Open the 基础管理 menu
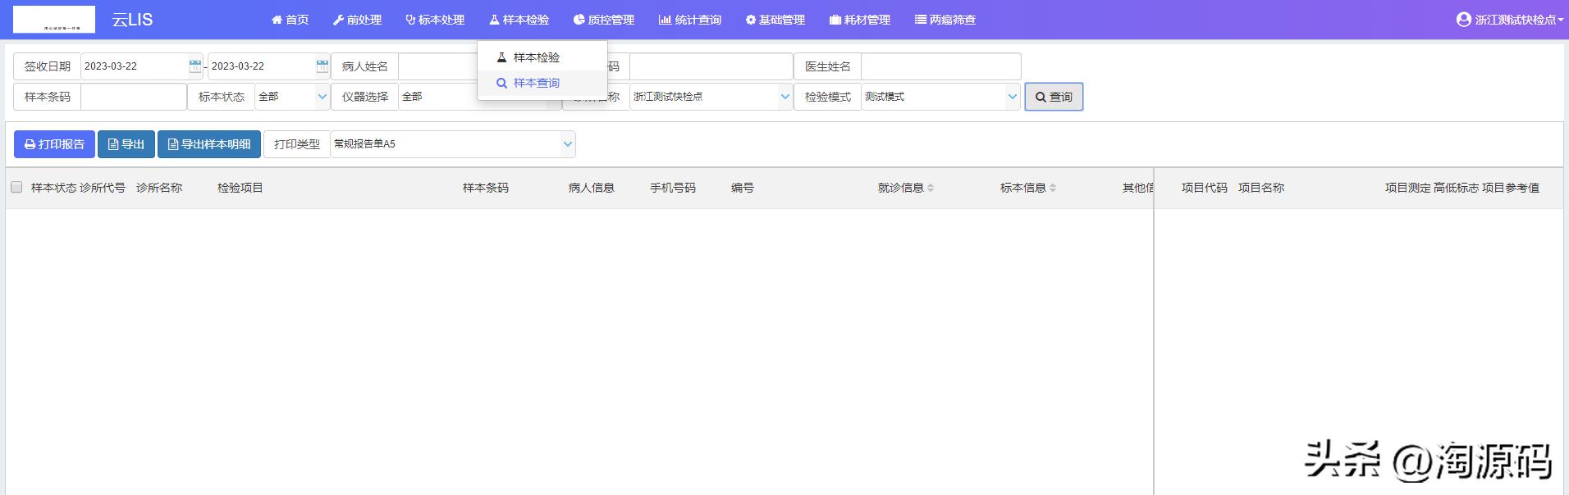The image size is (1569, 495). pos(775,20)
